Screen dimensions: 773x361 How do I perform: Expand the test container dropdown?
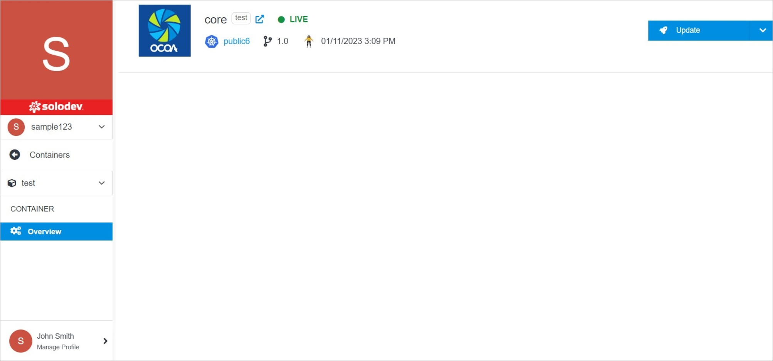click(x=102, y=183)
